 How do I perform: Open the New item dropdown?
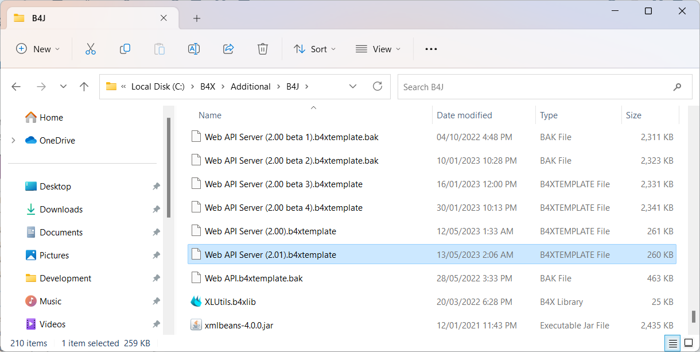tap(38, 49)
